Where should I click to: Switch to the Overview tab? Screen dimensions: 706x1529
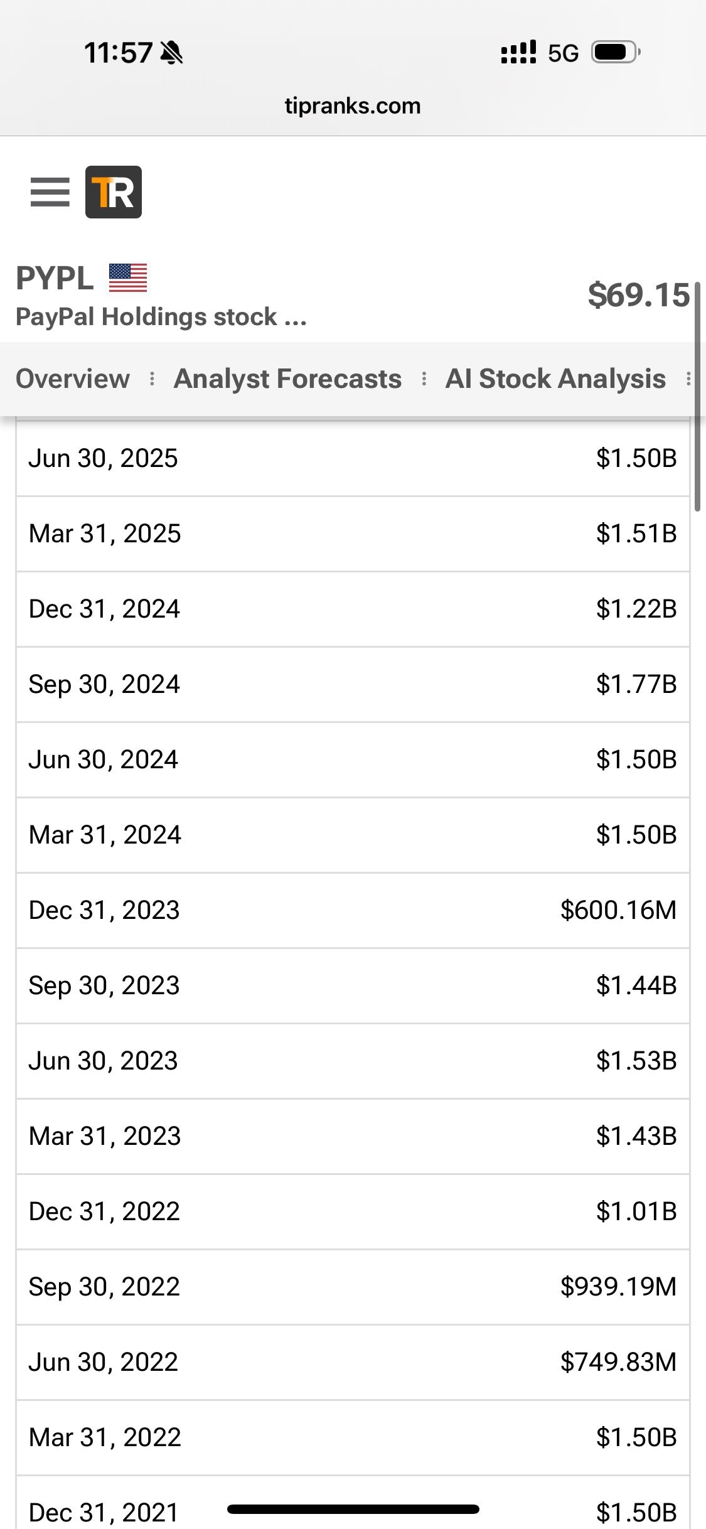point(73,378)
